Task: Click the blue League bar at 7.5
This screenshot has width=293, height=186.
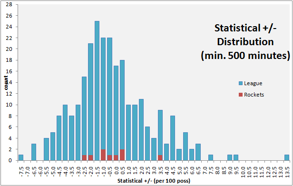Action: (211, 157)
